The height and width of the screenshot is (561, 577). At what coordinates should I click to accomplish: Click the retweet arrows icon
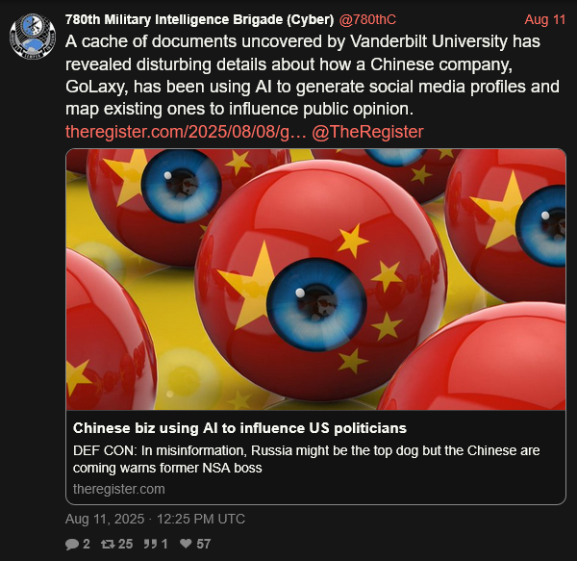point(108,544)
